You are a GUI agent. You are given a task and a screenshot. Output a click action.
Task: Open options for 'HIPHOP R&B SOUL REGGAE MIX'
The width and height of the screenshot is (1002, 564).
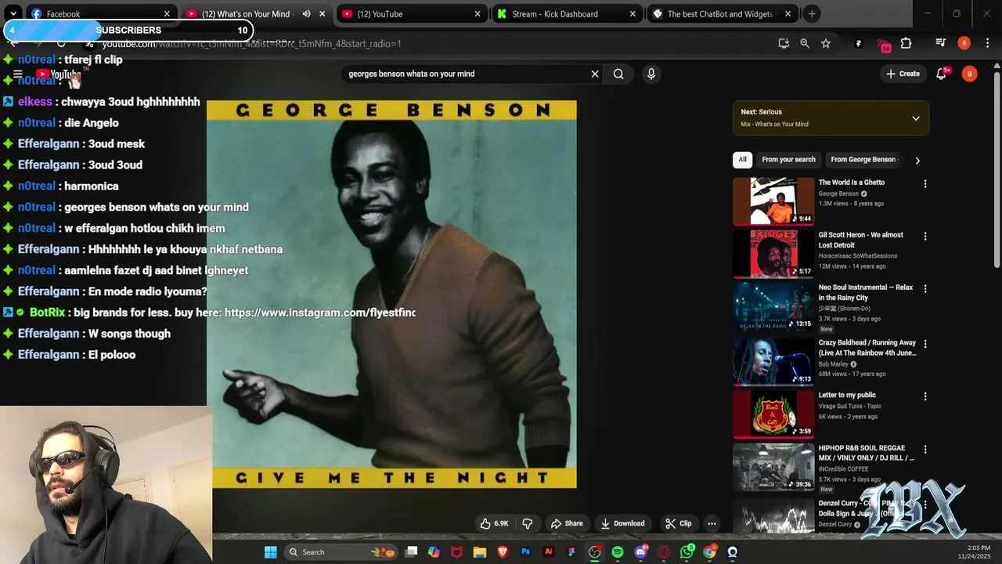point(925,449)
